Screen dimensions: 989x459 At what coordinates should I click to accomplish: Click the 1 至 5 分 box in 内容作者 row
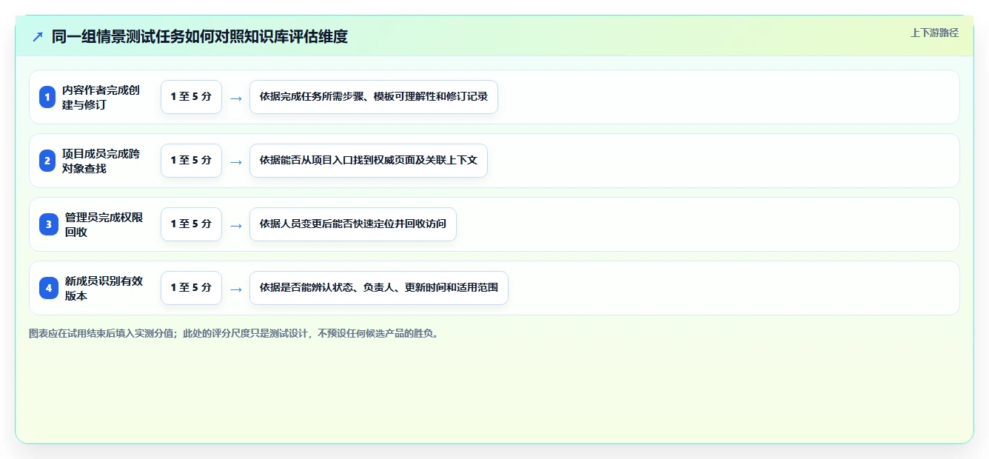(191, 97)
